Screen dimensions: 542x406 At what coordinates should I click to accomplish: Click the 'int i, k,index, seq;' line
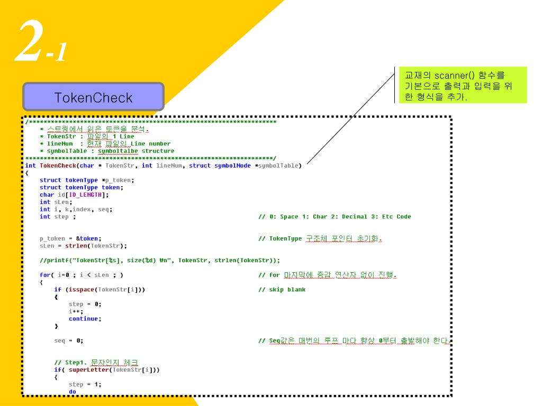pyautogui.click(x=76, y=209)
